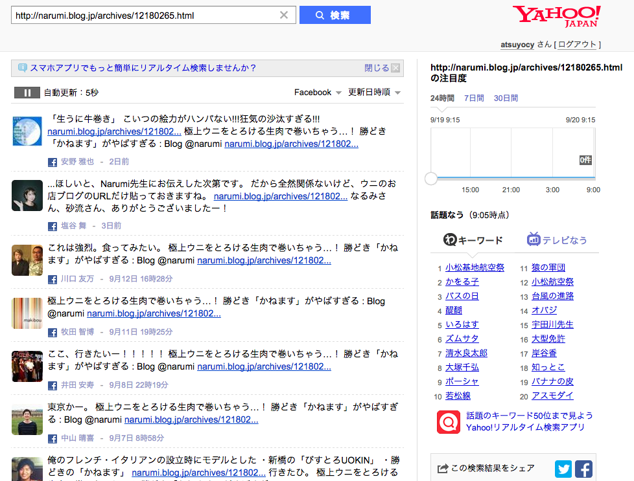Open trending keyword 小松基地航空祭

tap(475, 268)
